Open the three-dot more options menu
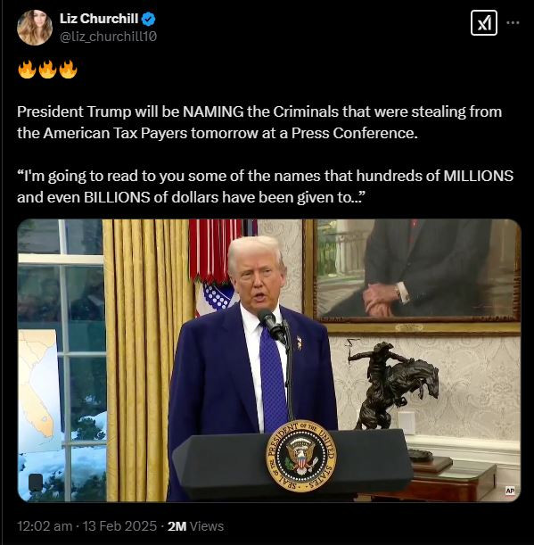 [513, 23]
